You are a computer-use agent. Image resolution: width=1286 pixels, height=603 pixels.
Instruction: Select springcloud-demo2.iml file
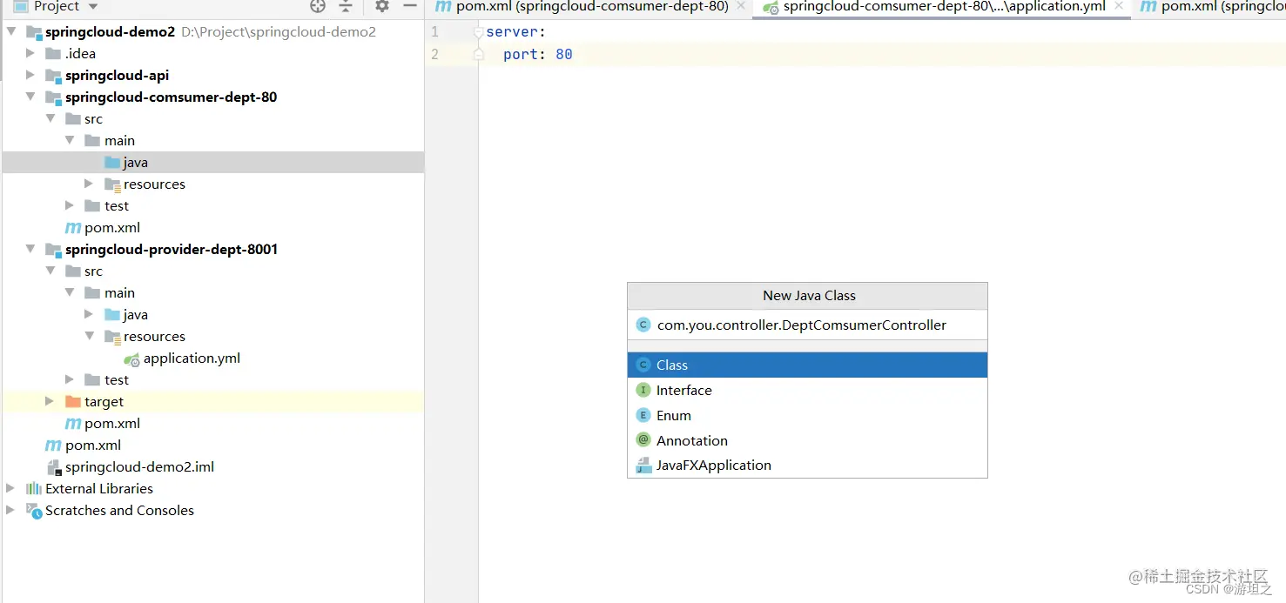pyautogui.click(x=139, y=467)
